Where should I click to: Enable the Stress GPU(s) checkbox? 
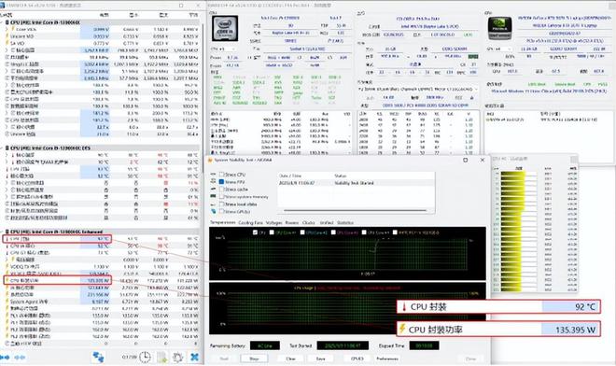221,212
